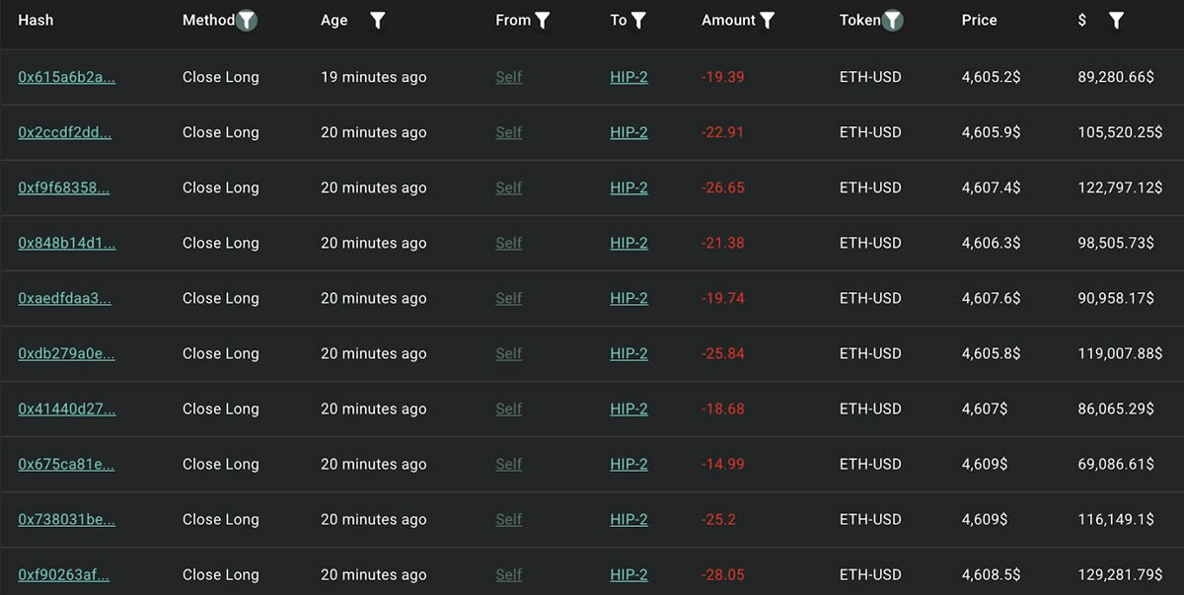Click the HIP-2 link in the 0xaedfdaa3 row
The width and height of the screenshot is (1184, 595).
[629, 298]
